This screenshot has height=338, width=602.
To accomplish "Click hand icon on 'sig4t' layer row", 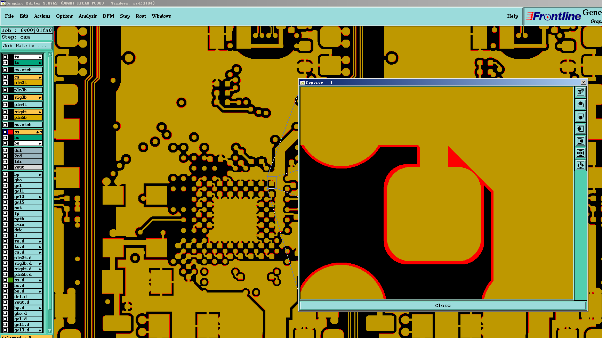I will pos(40,112).
